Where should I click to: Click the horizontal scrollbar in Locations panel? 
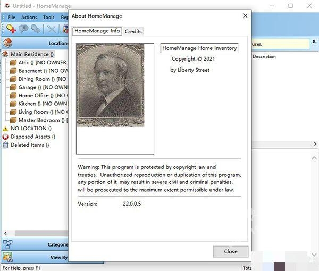click(41, 233)
